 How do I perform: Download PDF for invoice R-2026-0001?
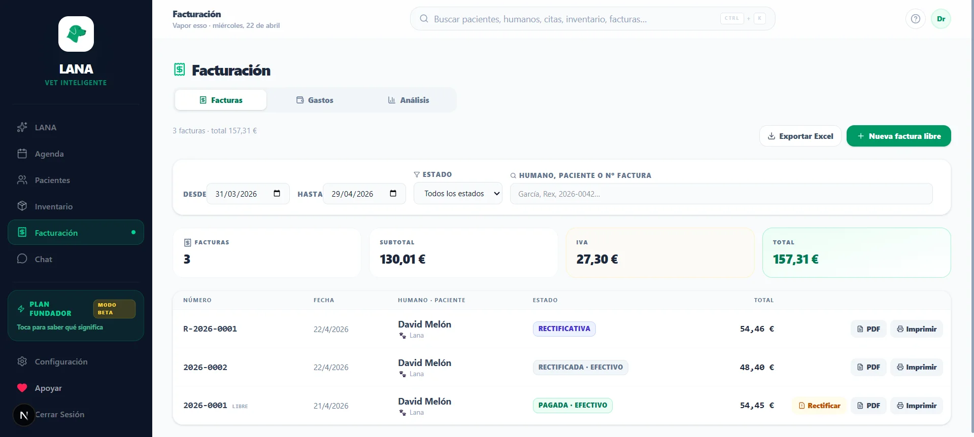868,329
